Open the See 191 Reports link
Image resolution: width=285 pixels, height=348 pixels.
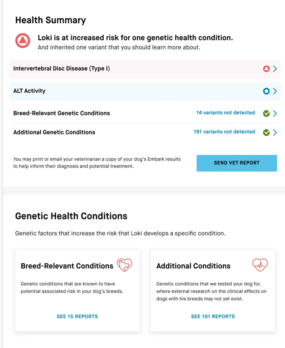tap(213, 316)
